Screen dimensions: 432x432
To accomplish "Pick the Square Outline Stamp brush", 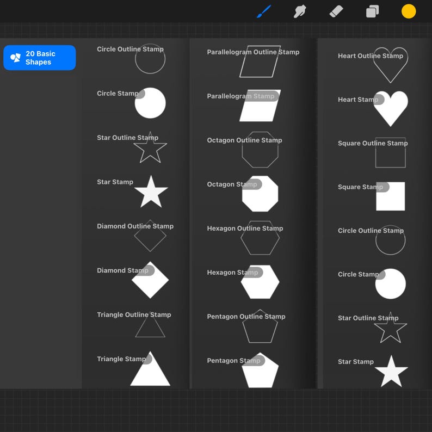I will pyautogui.click(x=373, y=152).
